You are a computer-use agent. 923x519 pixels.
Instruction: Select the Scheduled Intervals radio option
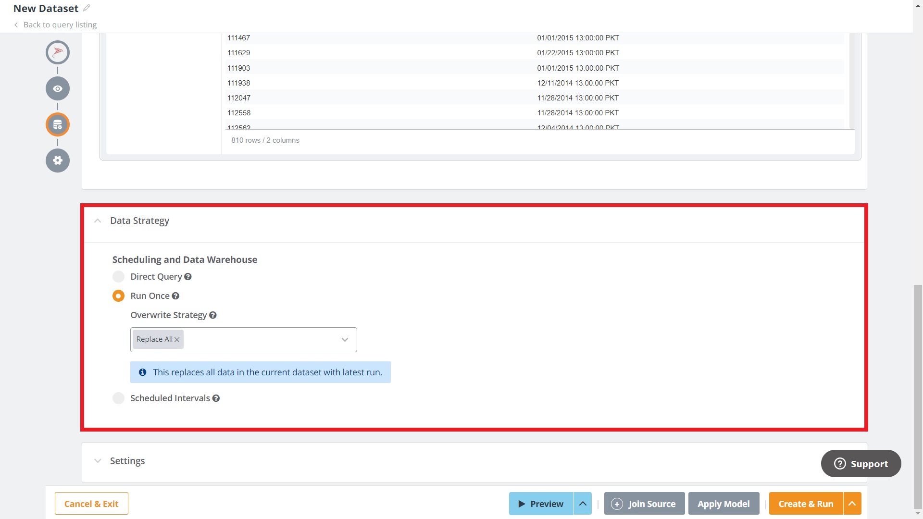coord(118,398)
